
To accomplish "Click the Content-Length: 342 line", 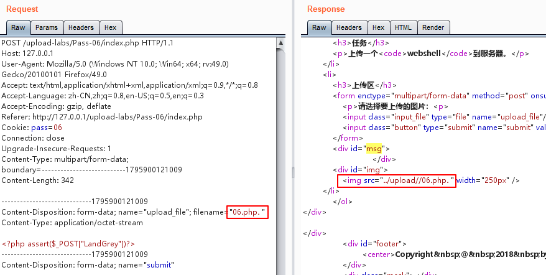I will [37, 180].
